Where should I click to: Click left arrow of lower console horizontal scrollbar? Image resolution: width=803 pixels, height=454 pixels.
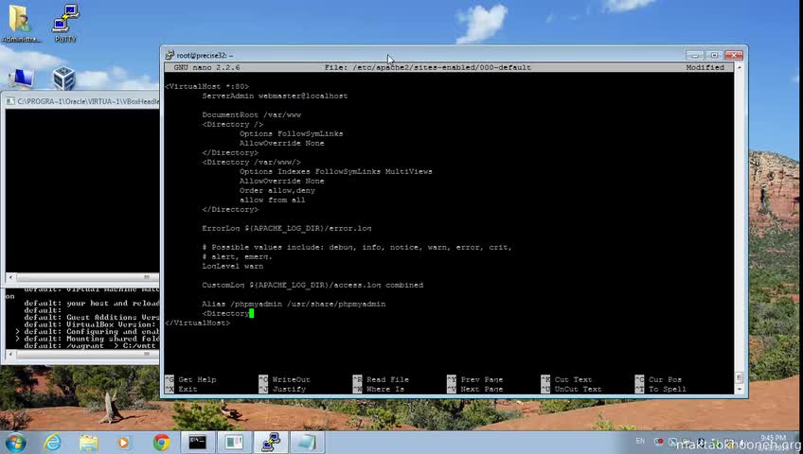click(10, 354)
